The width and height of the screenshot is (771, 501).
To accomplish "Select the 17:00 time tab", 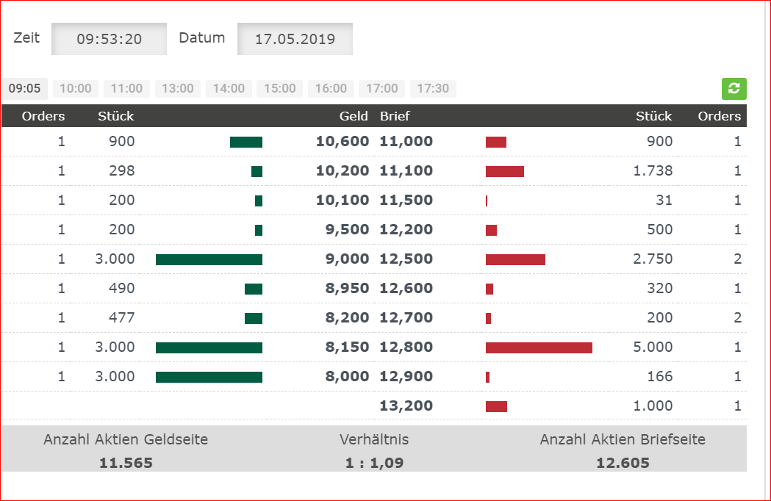I will pyautogui.click(x=382, y=89).
